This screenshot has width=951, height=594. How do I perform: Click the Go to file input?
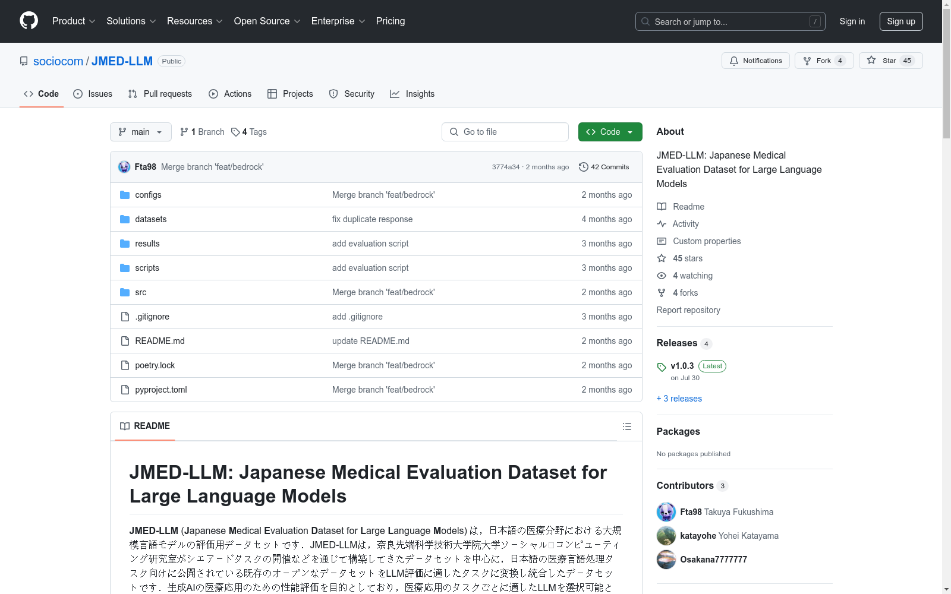(505, 132)
